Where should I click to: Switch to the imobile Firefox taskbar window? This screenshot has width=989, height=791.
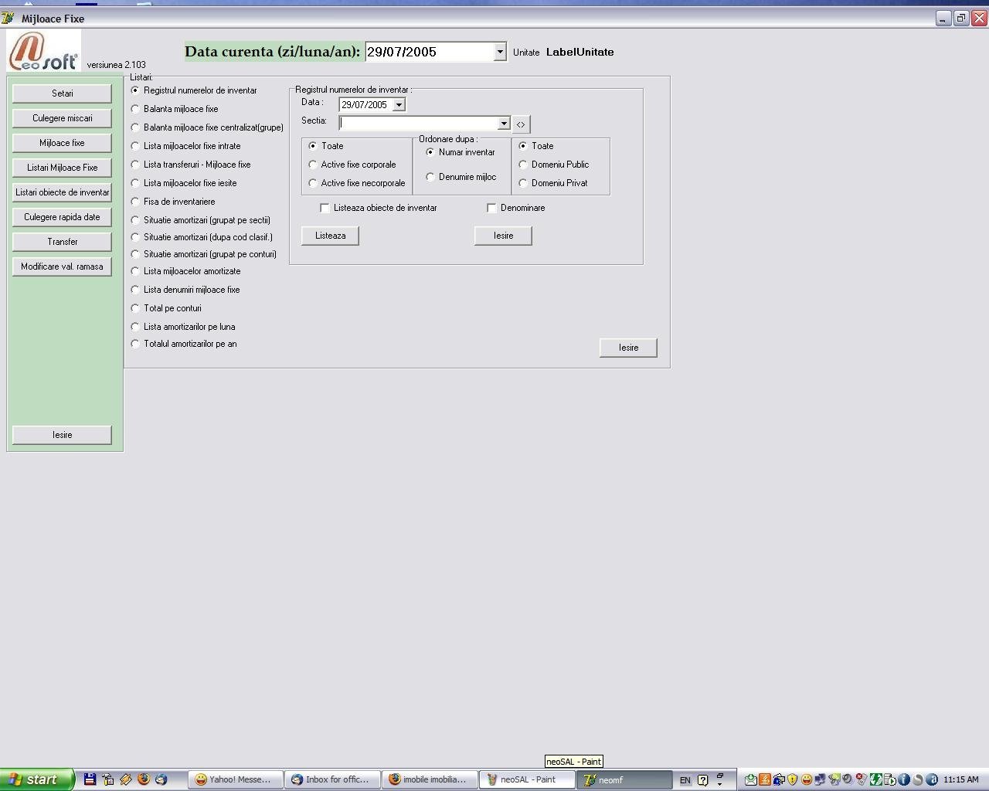pyautogui.click(x=430, y=779)
